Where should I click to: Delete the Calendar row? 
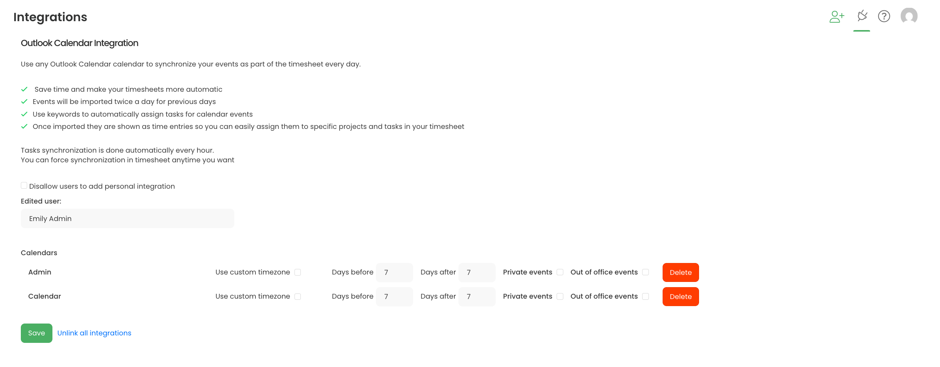(680, 296)
